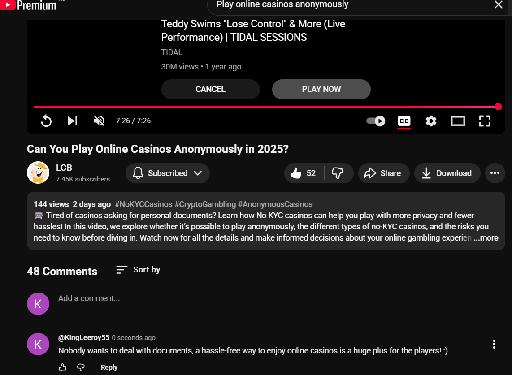Toggle the autoplay switch
Viewport: 512px width, 375px height.
(376, 121)
